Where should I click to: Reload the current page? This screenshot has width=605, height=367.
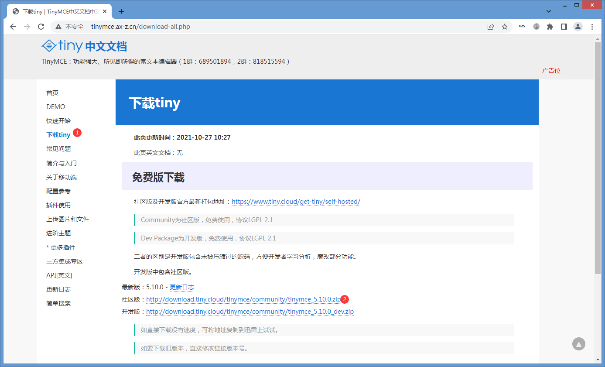[41, 27]
